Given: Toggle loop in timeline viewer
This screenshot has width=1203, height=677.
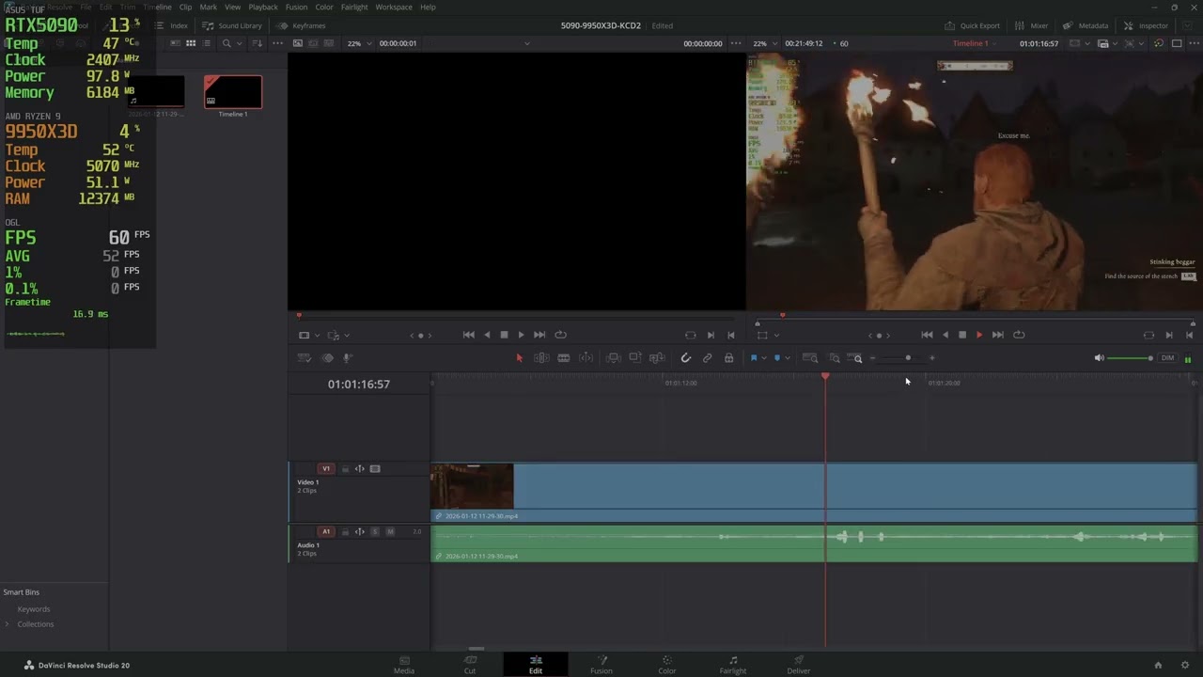Looking at the screenshot, I should (x=1020, y=335).
